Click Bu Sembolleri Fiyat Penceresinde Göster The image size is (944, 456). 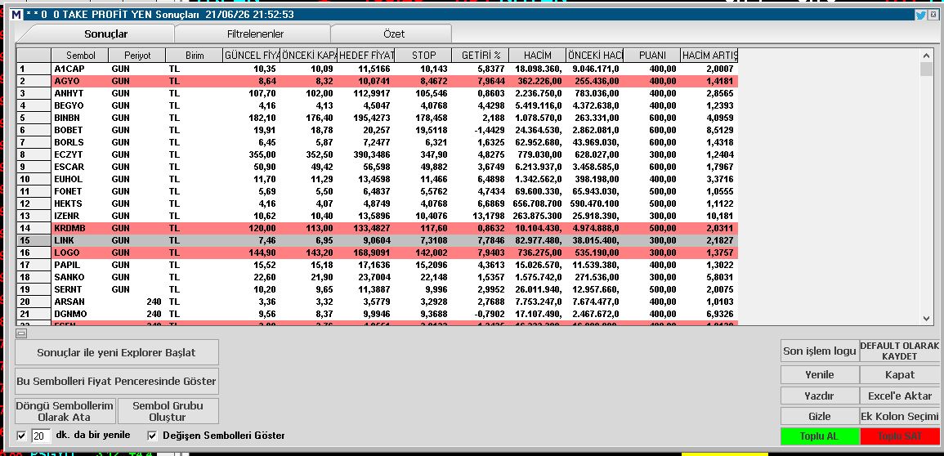point(117,382)
